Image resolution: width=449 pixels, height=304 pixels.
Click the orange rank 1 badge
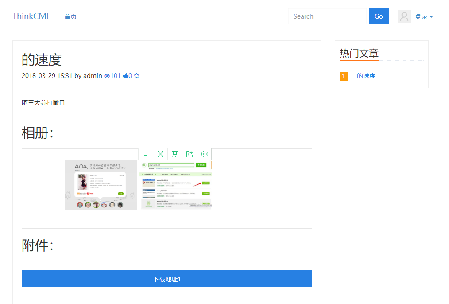click(x=344, y=76)
